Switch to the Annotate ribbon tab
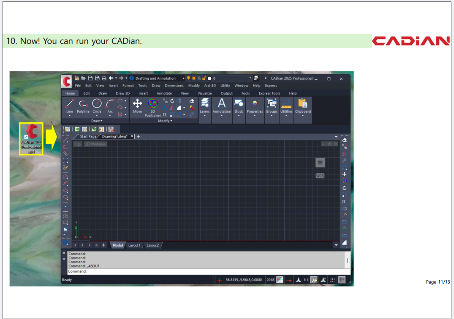454x319 pixels. 164,93
